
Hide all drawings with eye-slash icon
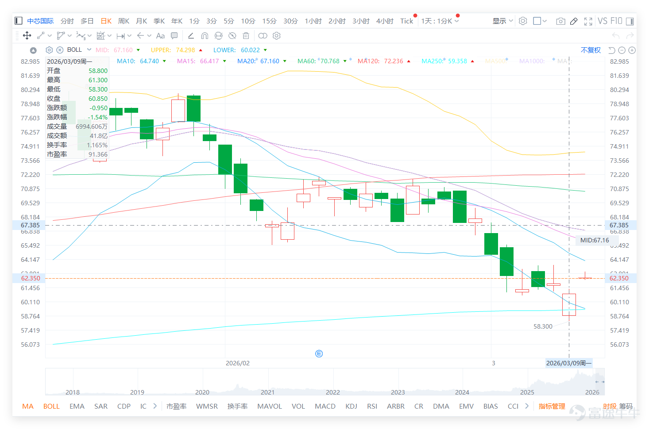[232, 35]
